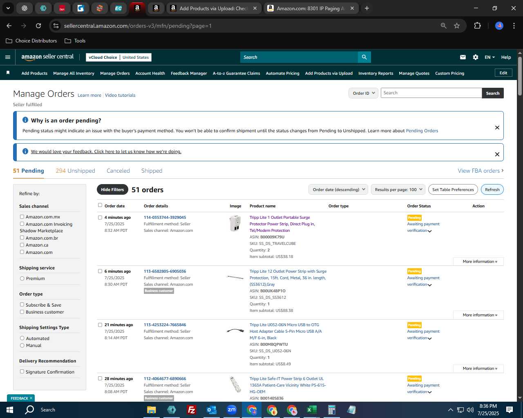523x418 pixels.
Task: Open a new browser tab
Action: 367,8
